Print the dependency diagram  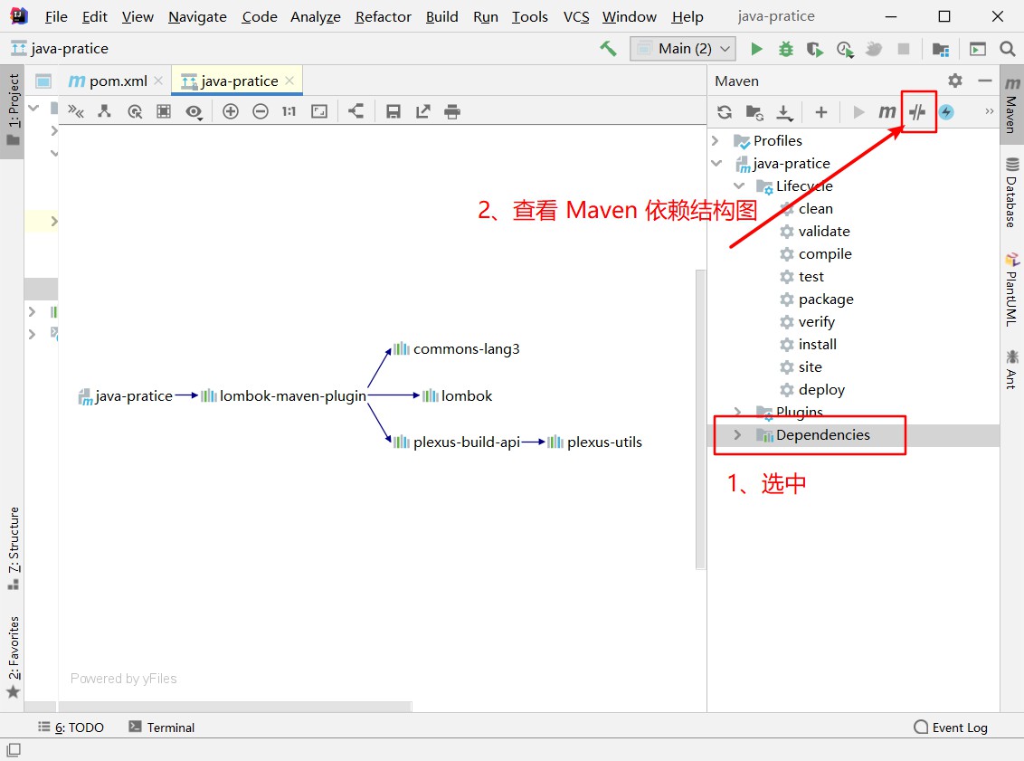pyautogui.click(x=452, y=111)
